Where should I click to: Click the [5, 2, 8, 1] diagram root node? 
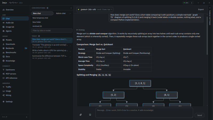click(x=140, y=83)
